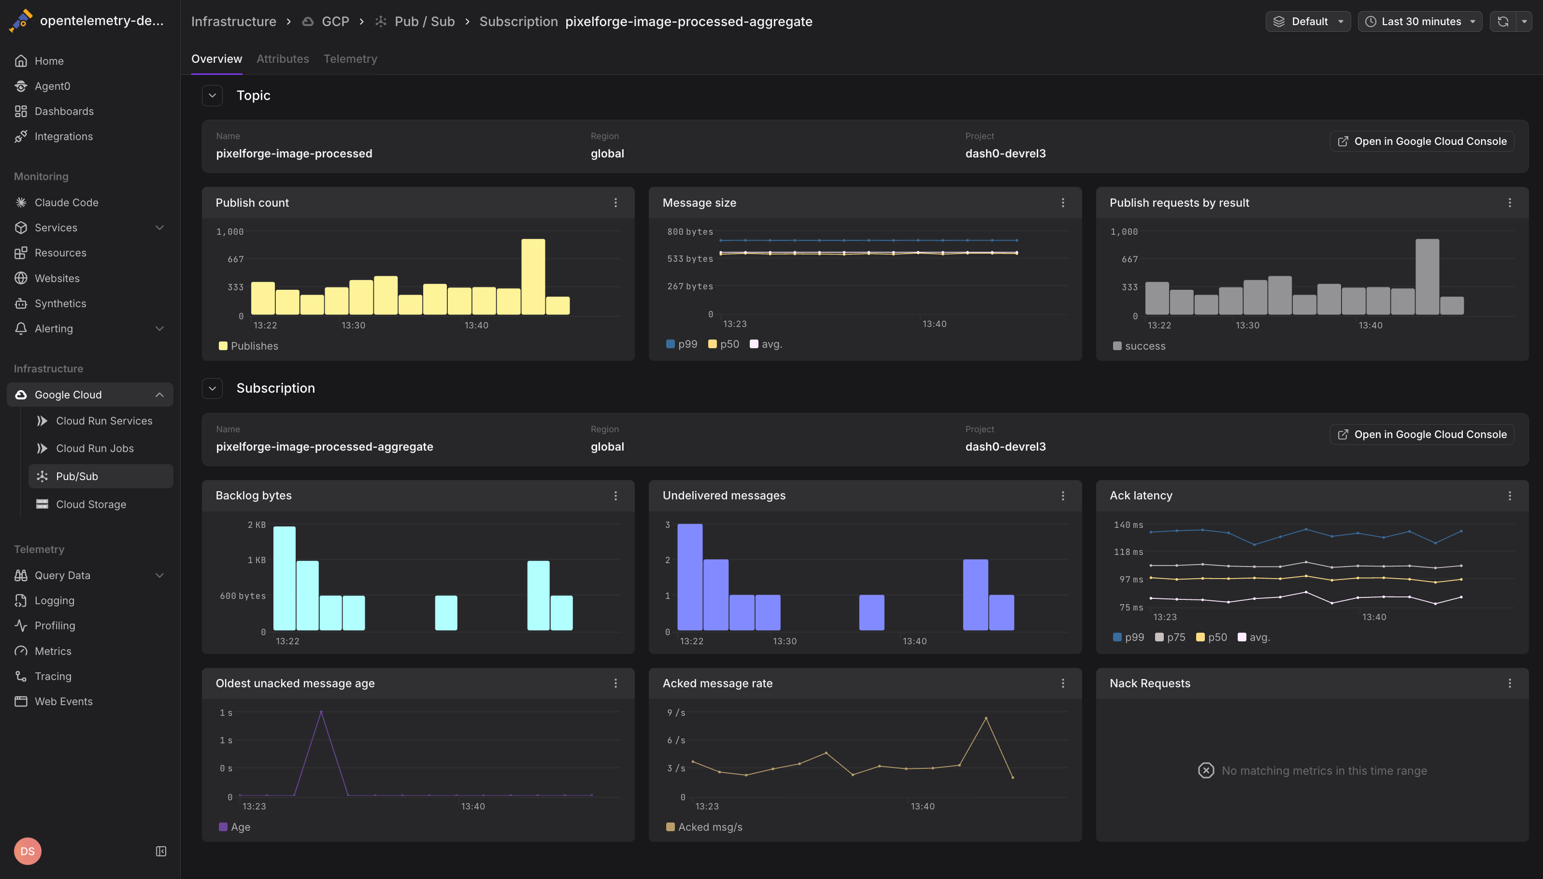The width and height of the screenshot is (1543, 879).
Task: Switch to the Attributes tab
Action: [283, 59]
